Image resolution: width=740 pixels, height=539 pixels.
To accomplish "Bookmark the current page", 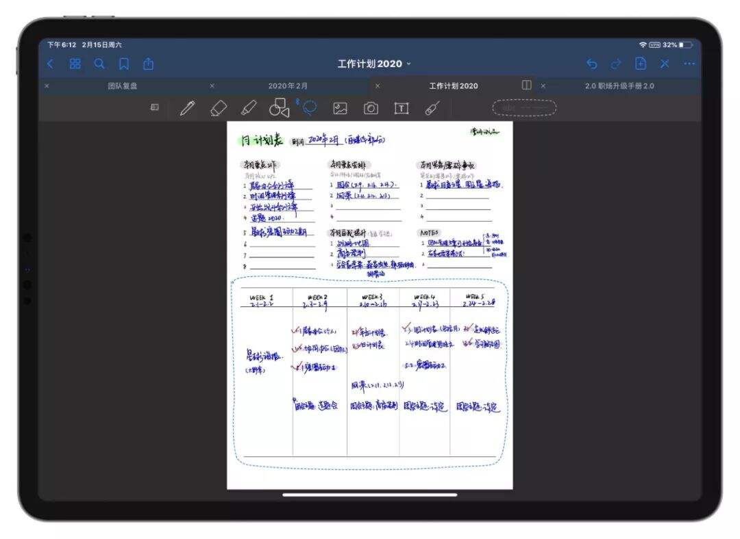I will point(123,64).
